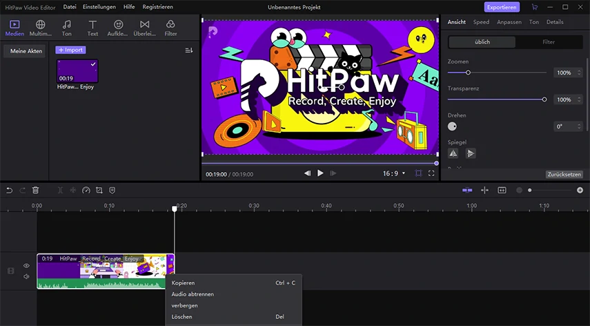Open the 16:9 aspect ratio dropdown
The height and width of the screenshot is (326, 590).
coord(393,173)
